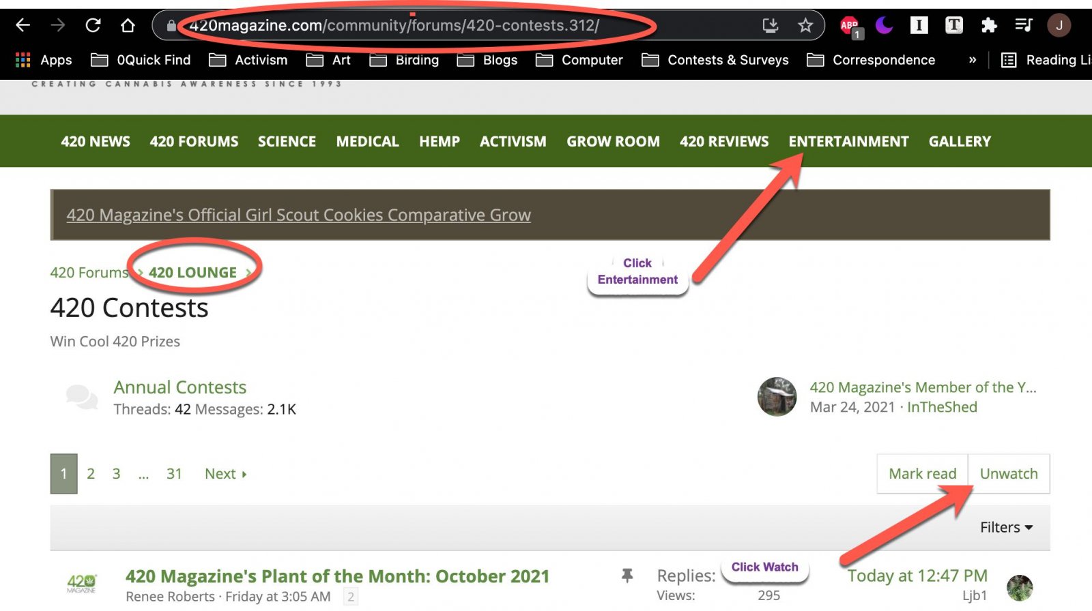1092x611 pixels.
Task: Open the SCIENCE menu
Action: [287, 141]
